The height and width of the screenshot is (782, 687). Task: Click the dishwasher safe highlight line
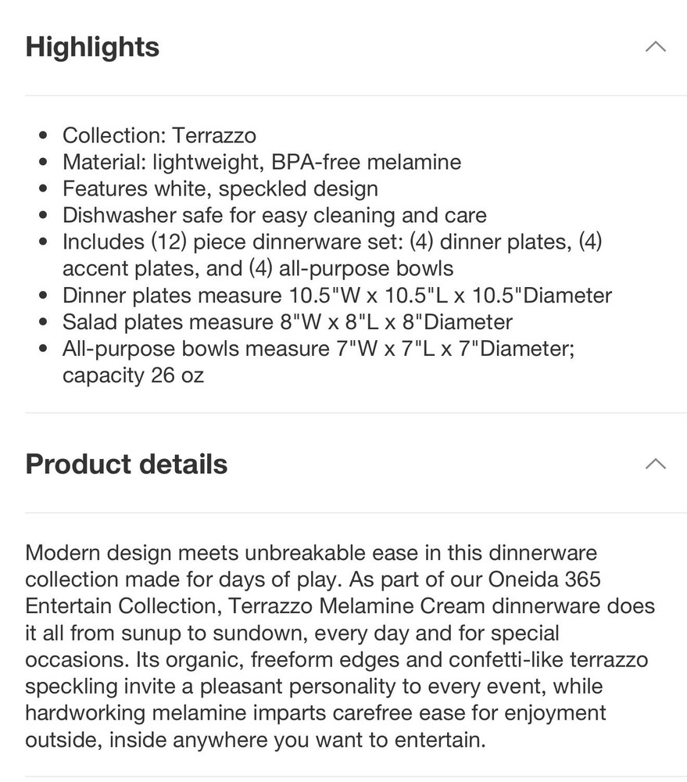(x=274, y=215)
